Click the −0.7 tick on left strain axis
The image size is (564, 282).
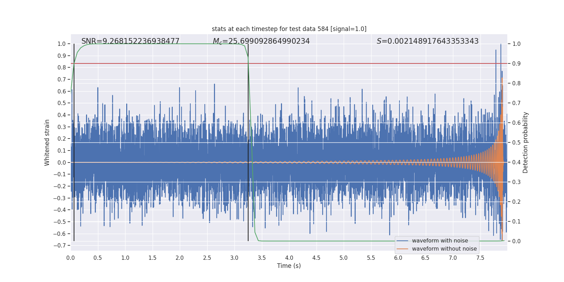click(x=60, y=245)
